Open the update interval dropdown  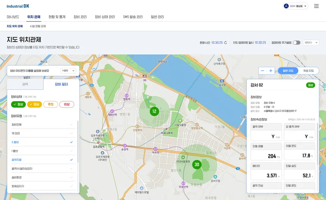311,42
